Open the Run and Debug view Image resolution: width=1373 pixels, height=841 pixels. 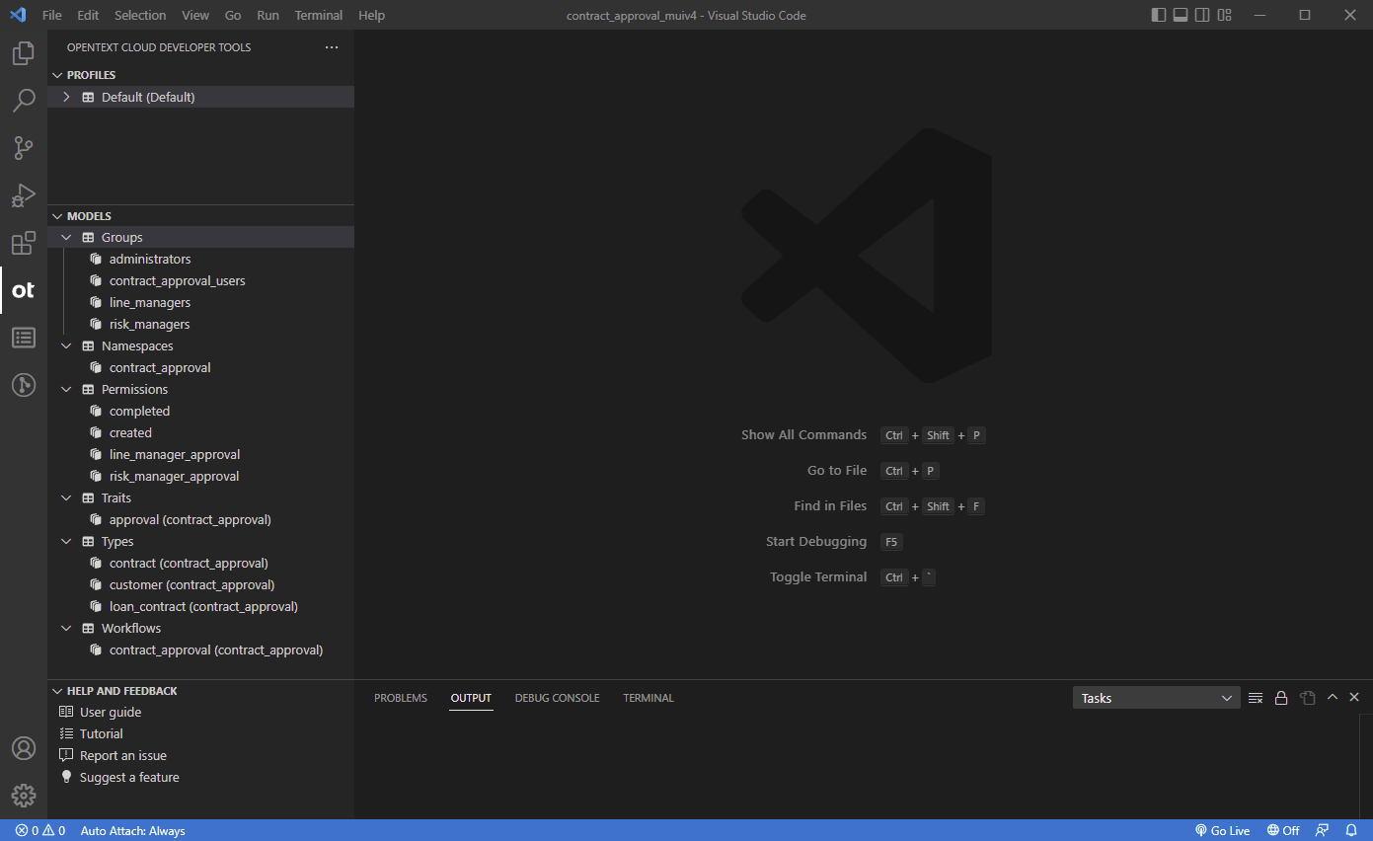click(x=24, y=195)
